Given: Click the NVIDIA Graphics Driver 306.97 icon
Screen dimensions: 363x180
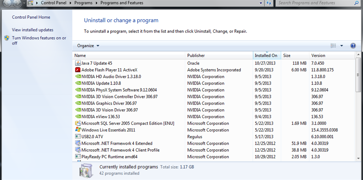Looking at the screenshot, I should point(78,103).
